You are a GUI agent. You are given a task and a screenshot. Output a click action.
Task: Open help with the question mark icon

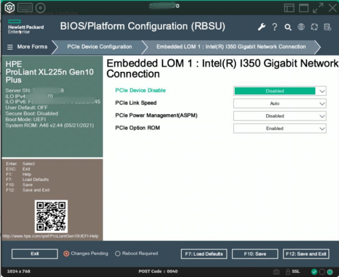point(274,27)
